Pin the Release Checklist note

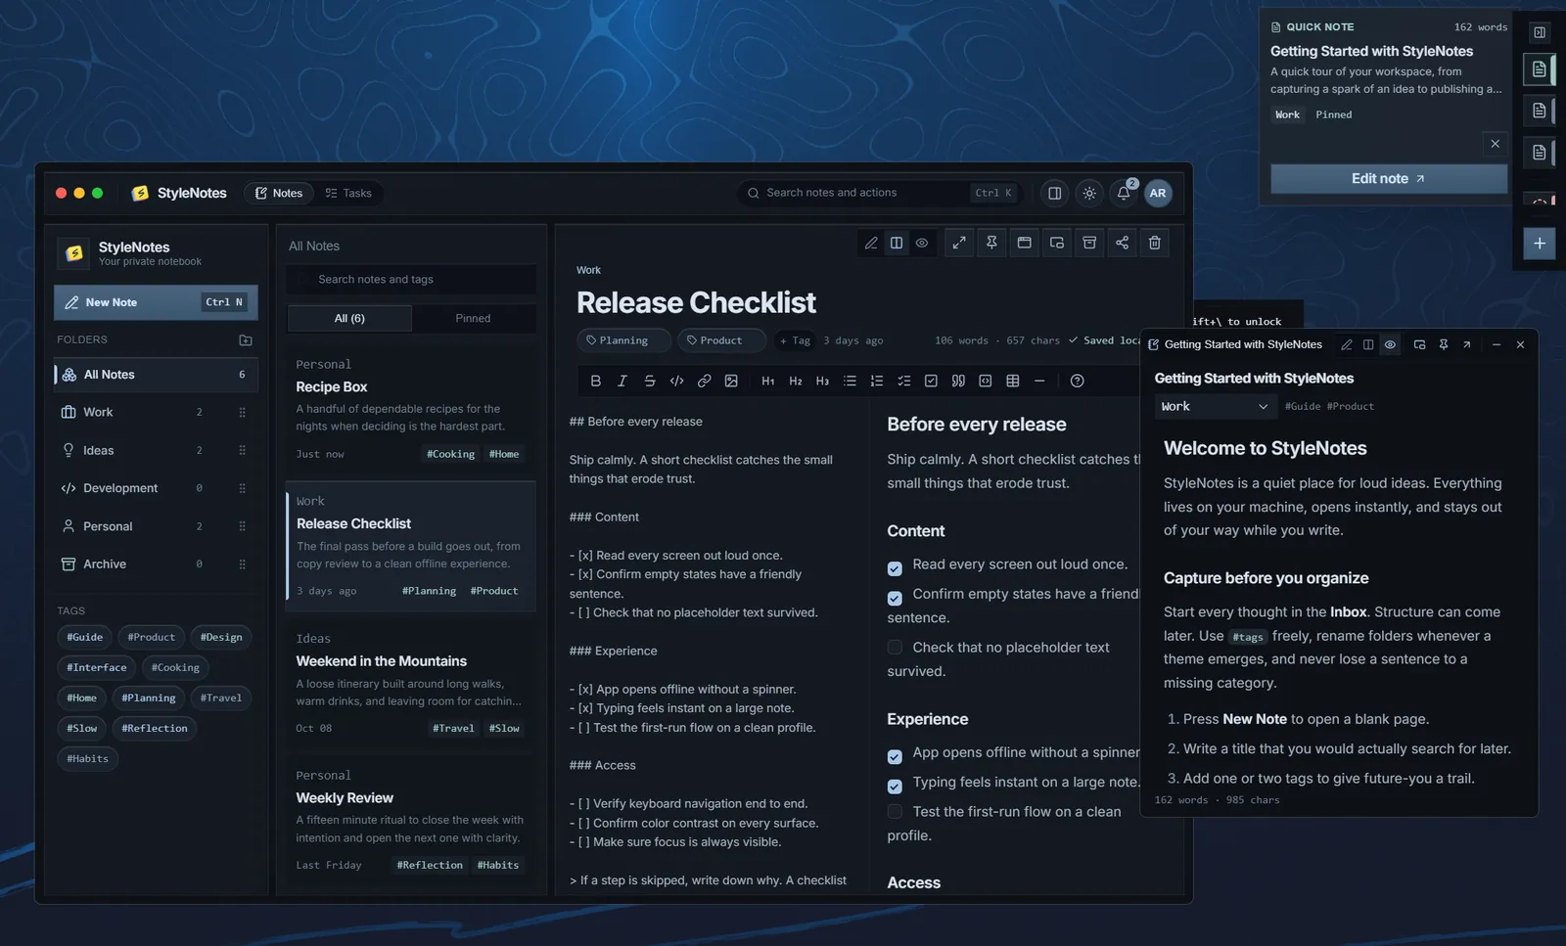[x=991, y=243]
